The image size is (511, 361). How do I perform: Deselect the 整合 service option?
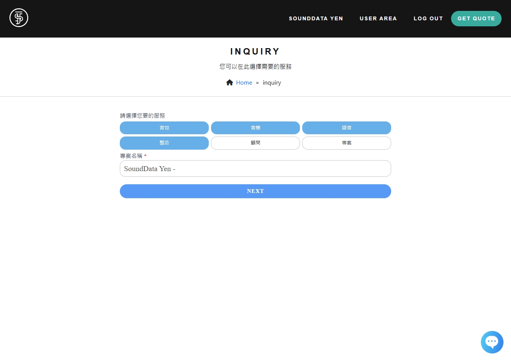coord(164,143)
